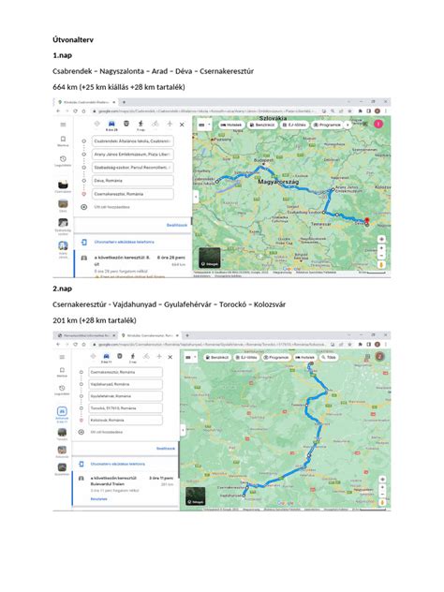Select flight mode in Day 1 map
The height and width of the screenshot is (592, 444).
point(170,124)
